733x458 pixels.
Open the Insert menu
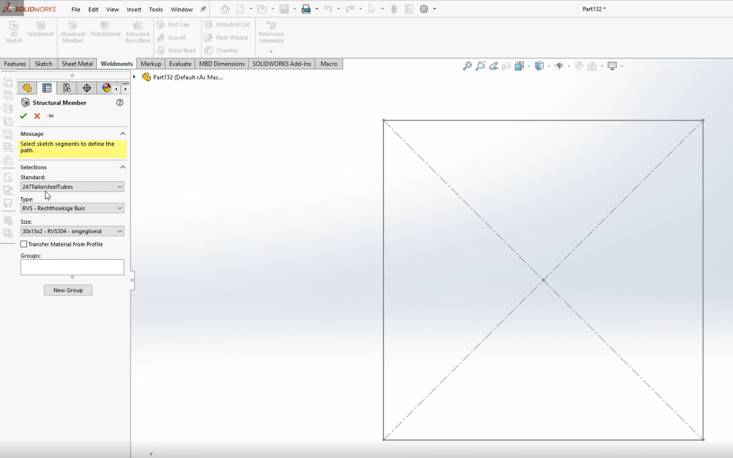134,10
